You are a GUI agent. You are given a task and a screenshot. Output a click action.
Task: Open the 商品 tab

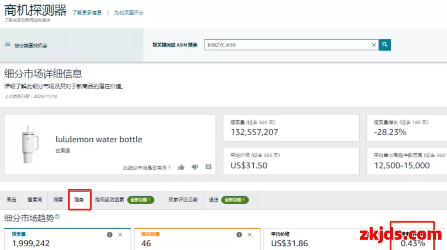coord(12,200)
